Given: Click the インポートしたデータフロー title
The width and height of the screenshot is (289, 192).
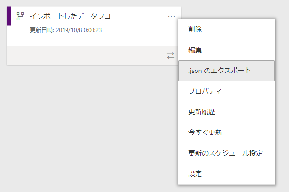Looking at the screenshot, I should [x=74, y=16].
